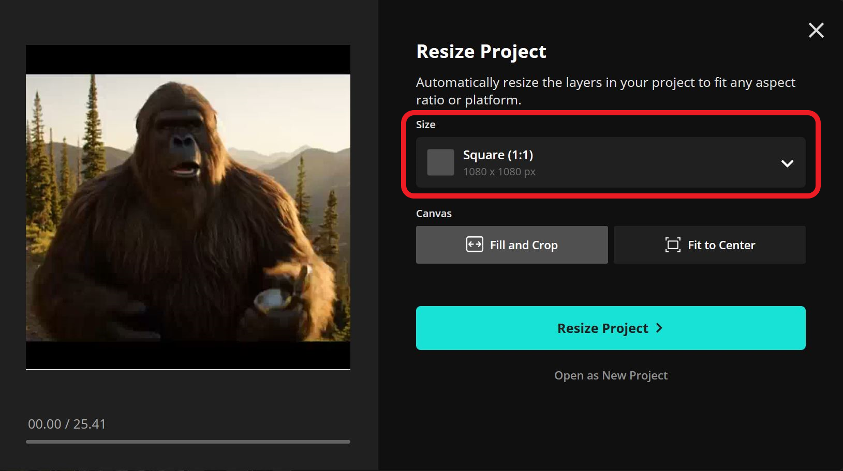Click the X icon to dismiss the dialog
The height and width of the screenshot is (471, 843).
[x=816, y=30]
